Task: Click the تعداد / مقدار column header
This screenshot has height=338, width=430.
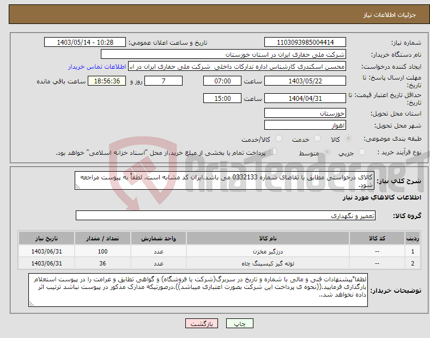Action: tap(102, 238)
